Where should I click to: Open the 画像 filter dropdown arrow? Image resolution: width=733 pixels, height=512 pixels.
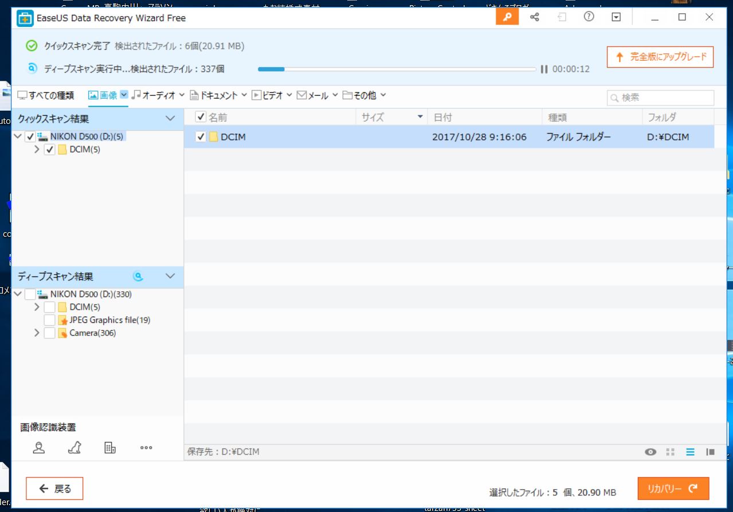click(124, 95)
